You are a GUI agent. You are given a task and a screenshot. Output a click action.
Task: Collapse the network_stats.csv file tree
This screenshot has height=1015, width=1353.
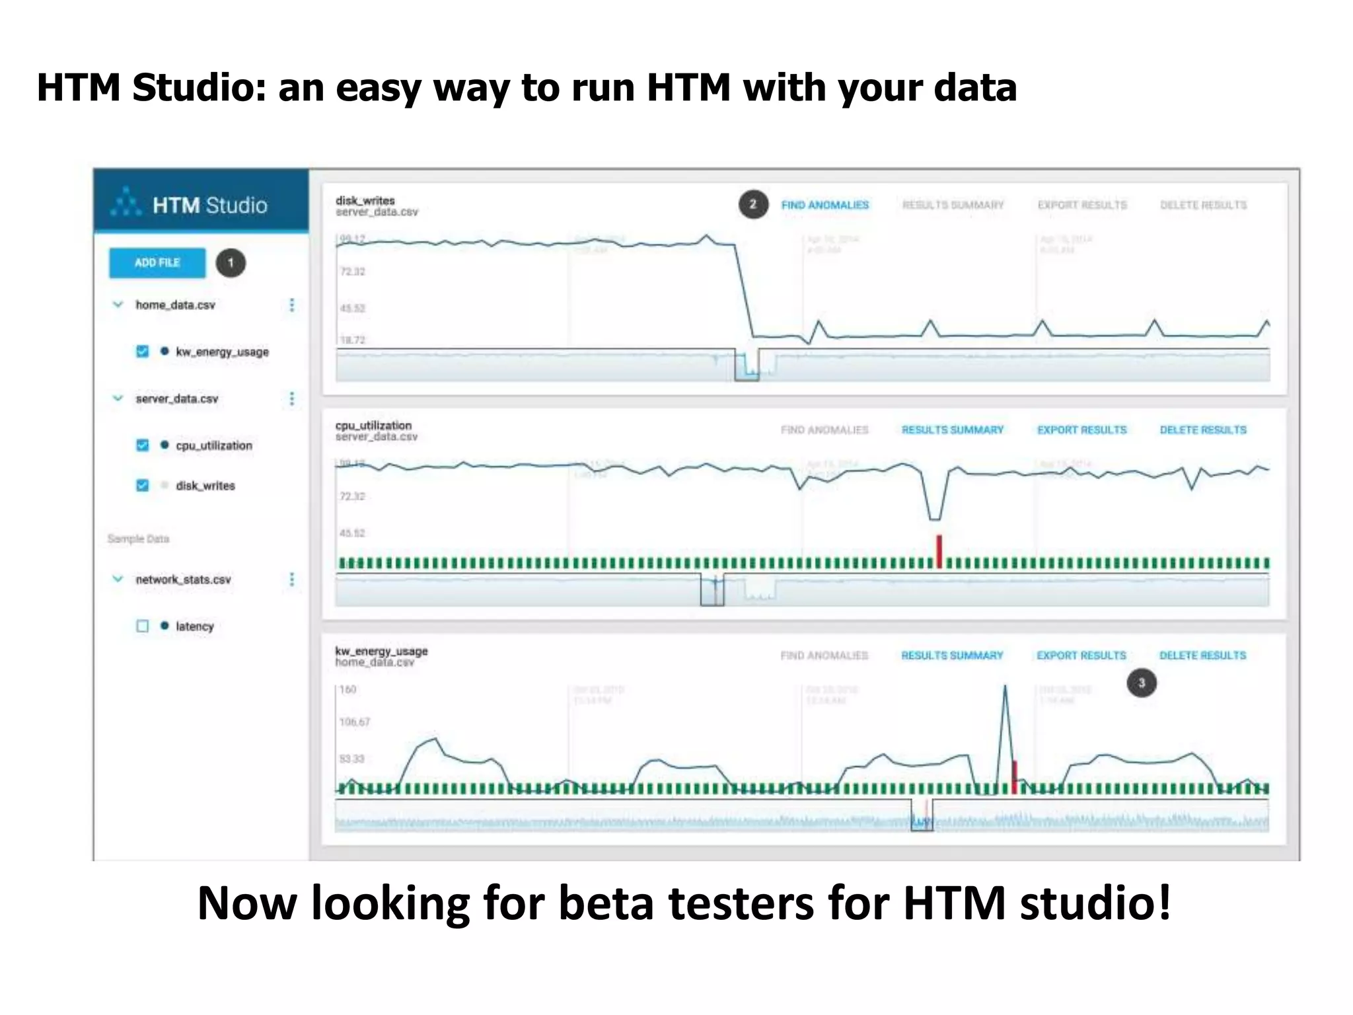(118, 579)
